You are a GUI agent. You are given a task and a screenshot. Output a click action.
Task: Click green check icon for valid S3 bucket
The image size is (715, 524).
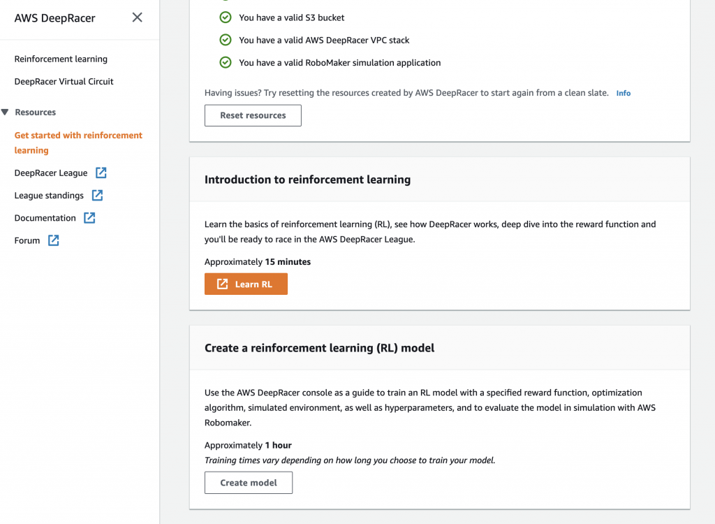click(x=226, y=17)
